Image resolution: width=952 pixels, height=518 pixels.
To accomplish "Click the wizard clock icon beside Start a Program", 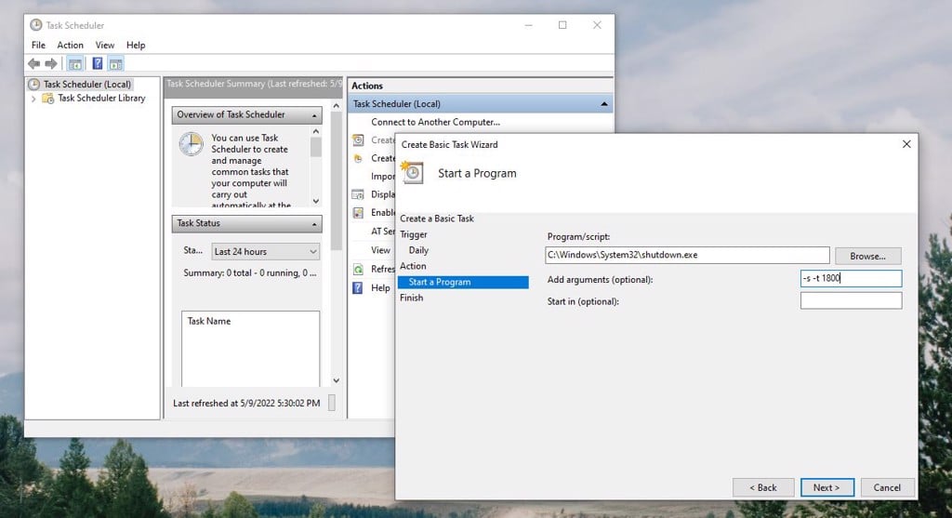I will click(x=412, y=173).
